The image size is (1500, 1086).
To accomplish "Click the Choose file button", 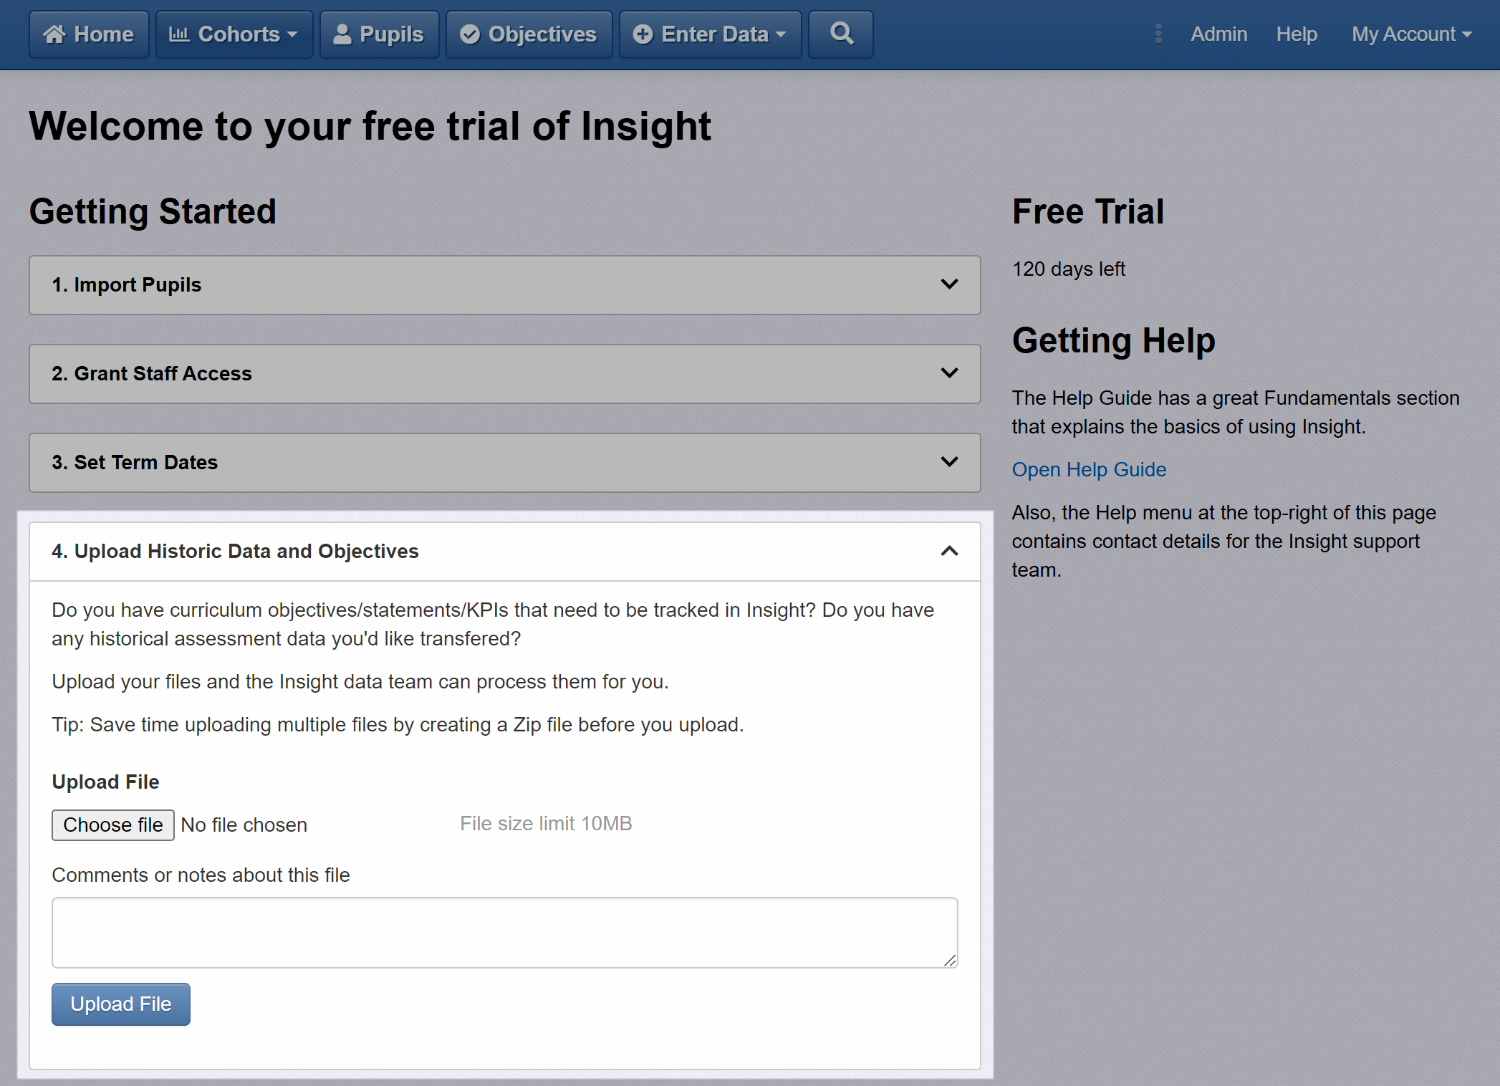I will [x=113, y=825].
